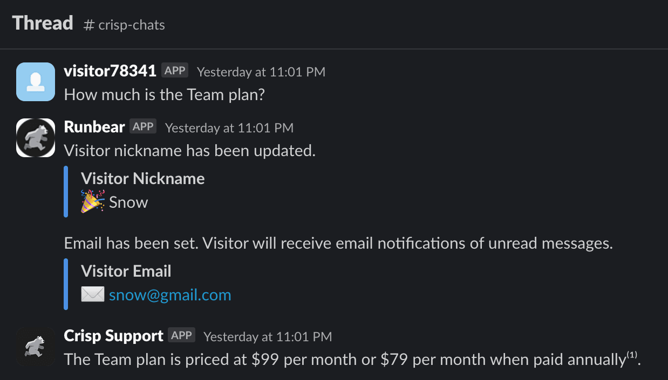This screenshot has width=668, height=380.
Task: Click the APP badge next to Crisp Support
Action: point(181,335)
